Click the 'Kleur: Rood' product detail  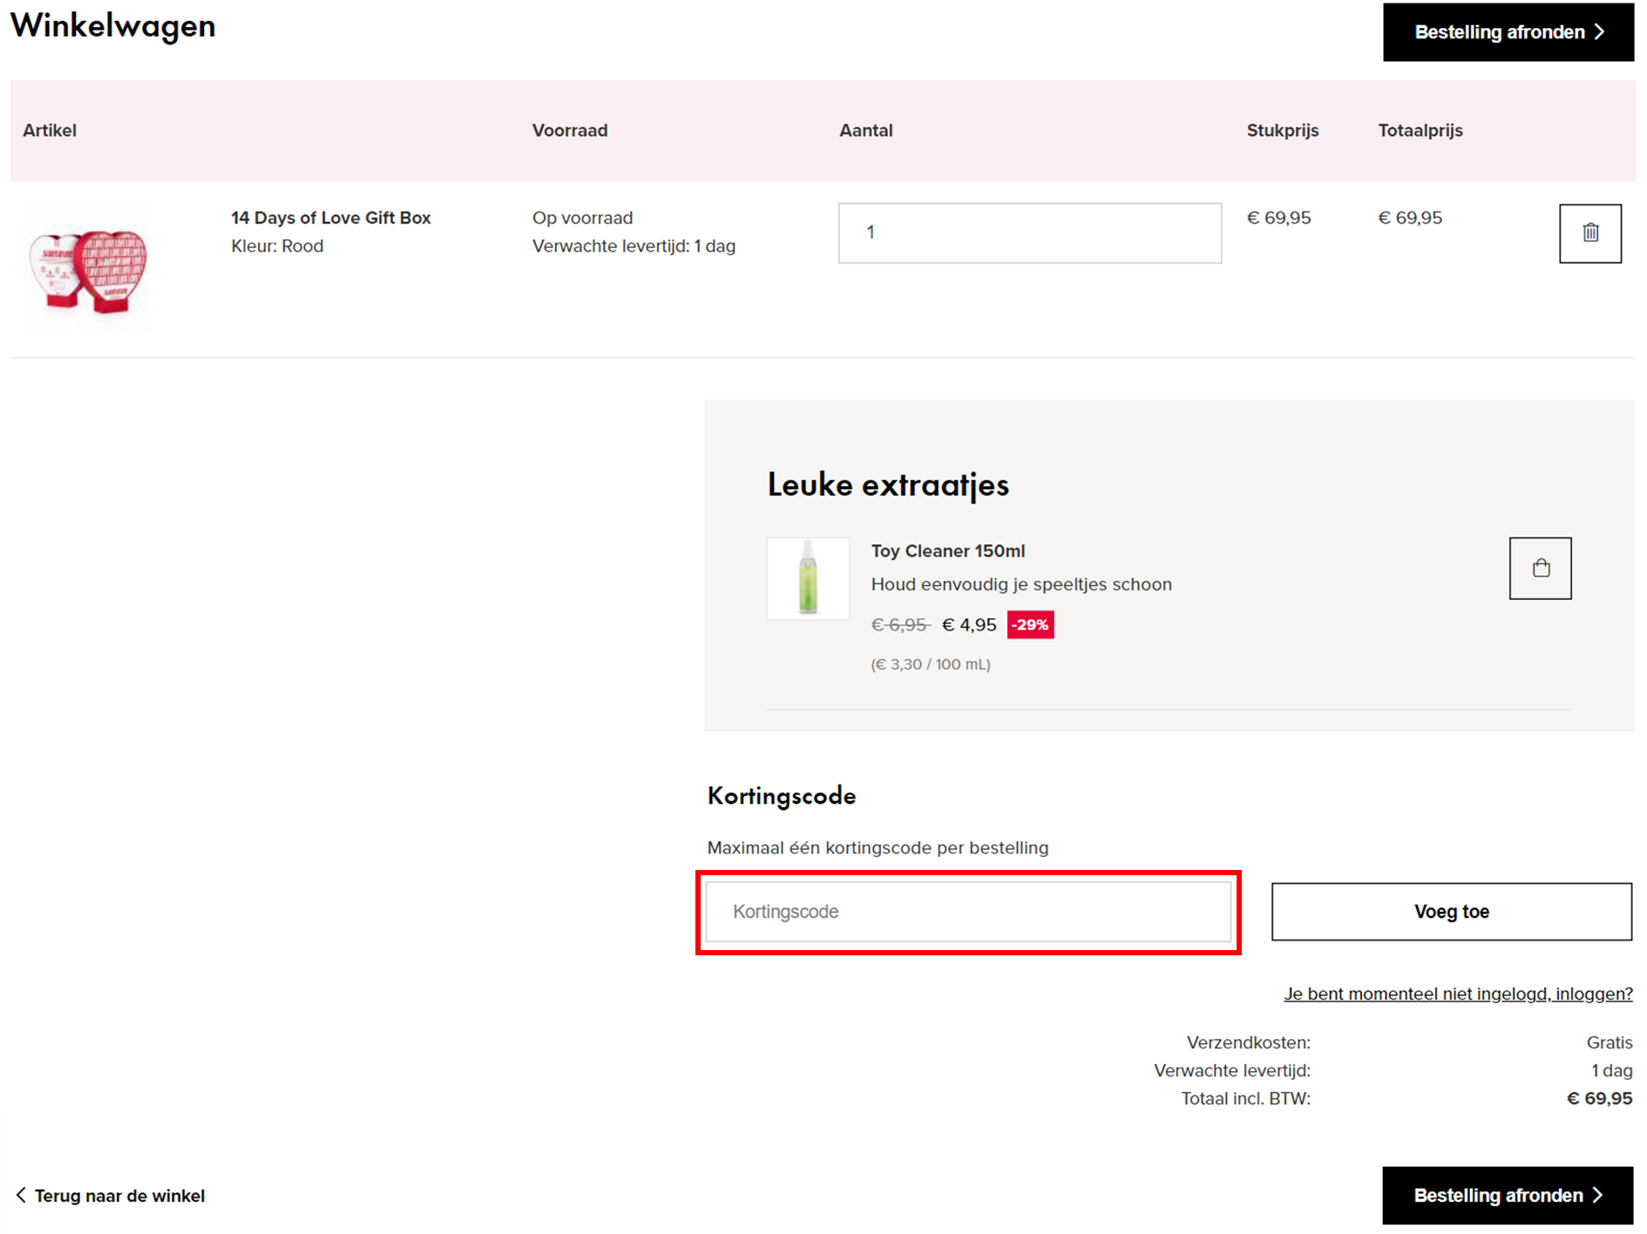277,246
